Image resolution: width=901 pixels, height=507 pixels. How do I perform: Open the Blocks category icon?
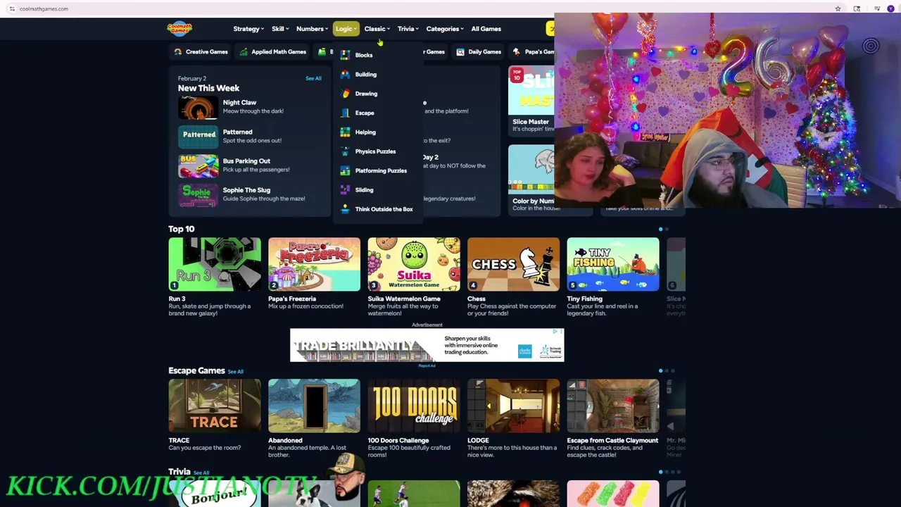345,55
